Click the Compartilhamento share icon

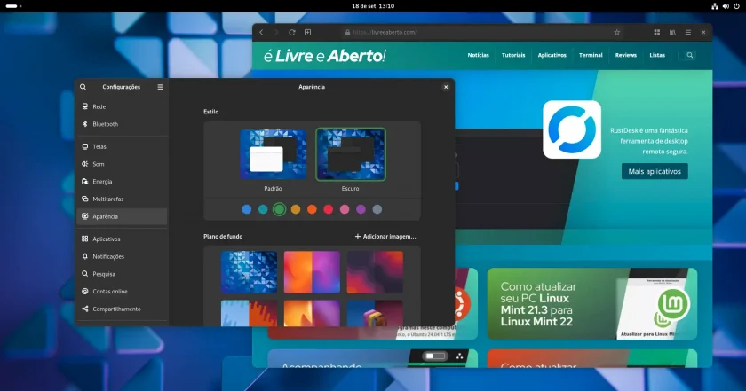84,309
